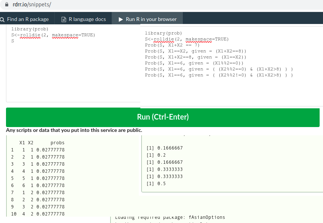The height and width of the screenshot is (223, 323).
Task: Click the padlock icon in the address bar
Action: [6, 5]
